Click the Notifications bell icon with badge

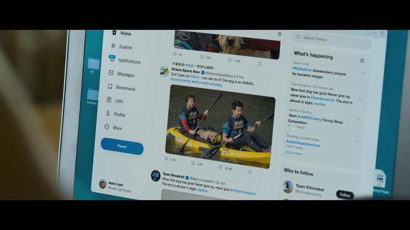(x=112, y=59)
